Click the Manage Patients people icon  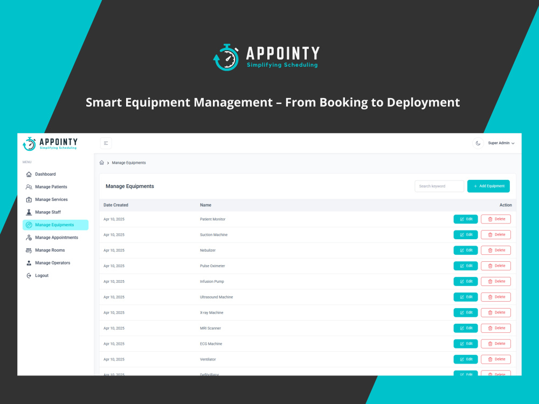pos(29,187)
